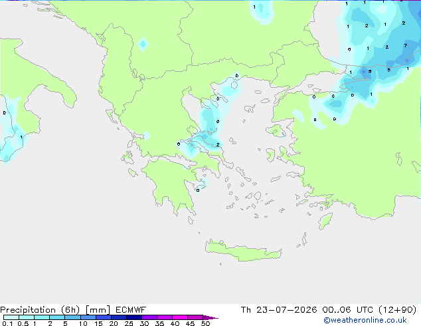Click the '35' legend scale label
421x326 pixels.
pyautogui.click(x=159, y=323)
